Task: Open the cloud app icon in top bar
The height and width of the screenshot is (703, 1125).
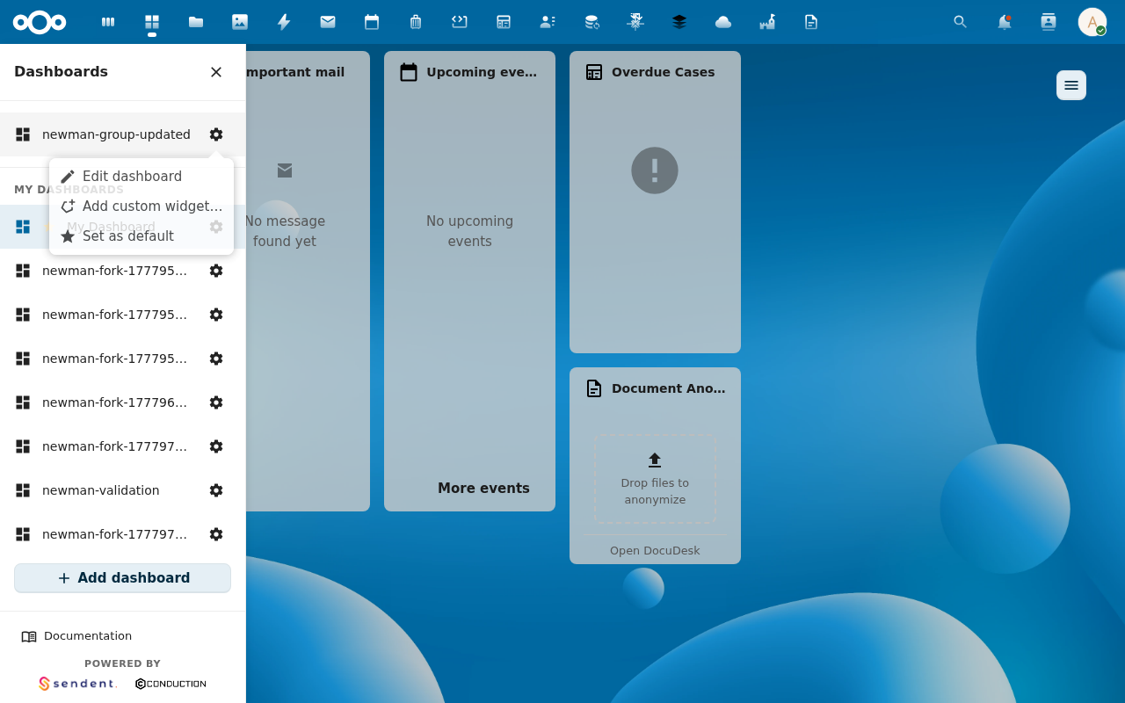Action: 723,22
